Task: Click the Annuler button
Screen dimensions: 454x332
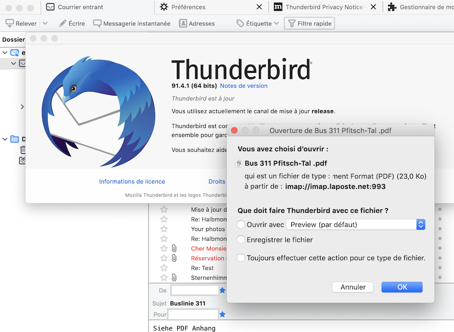Action: point(352,287)
